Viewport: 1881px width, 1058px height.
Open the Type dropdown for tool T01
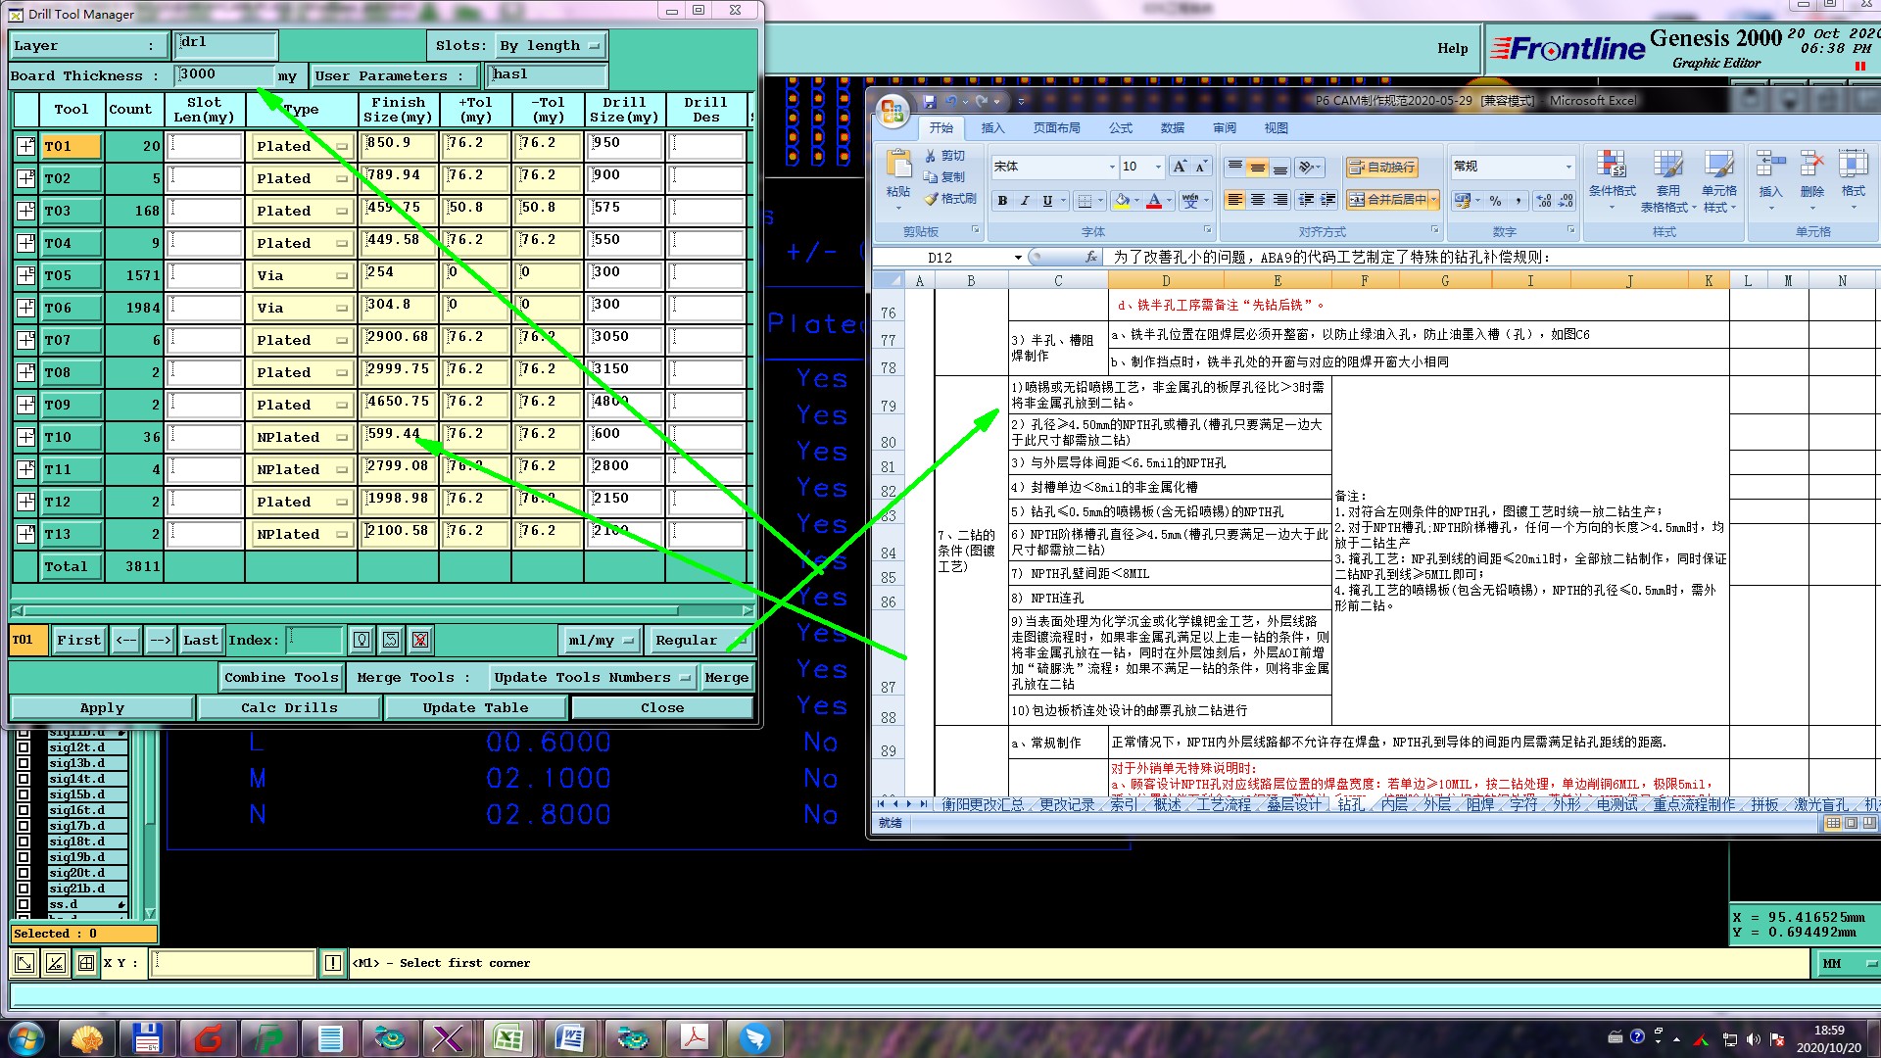tap(302, 146)
